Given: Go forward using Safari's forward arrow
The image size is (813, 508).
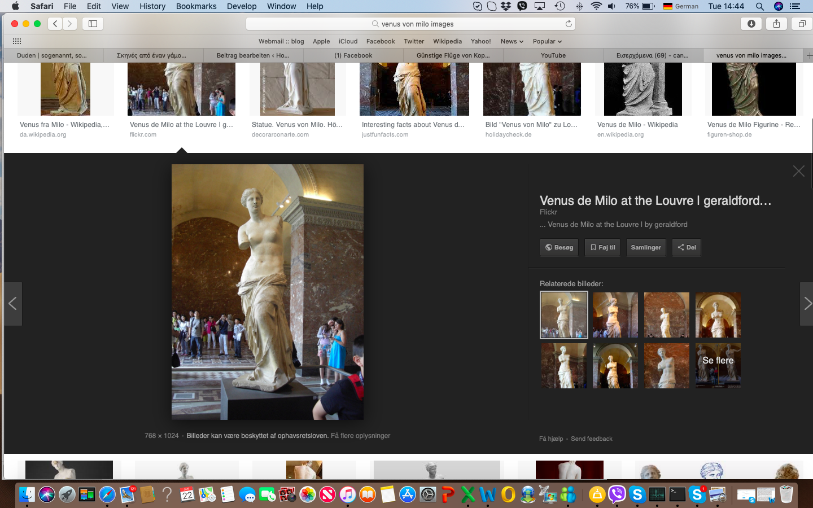Looking at the screenshot, I should [69, 24].
